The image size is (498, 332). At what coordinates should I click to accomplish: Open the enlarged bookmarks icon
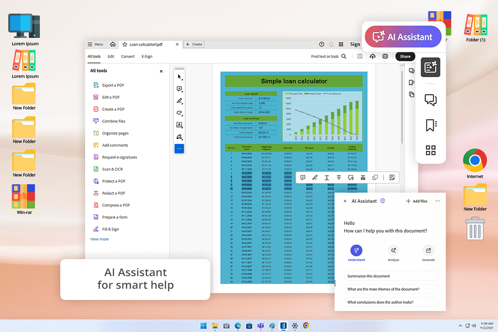431,125
